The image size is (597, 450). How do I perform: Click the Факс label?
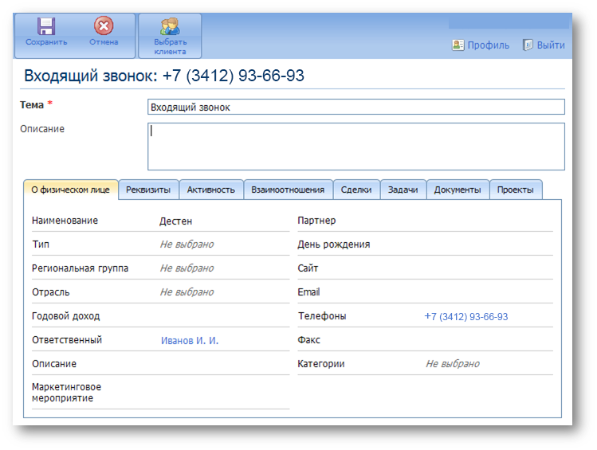[308, 340]
